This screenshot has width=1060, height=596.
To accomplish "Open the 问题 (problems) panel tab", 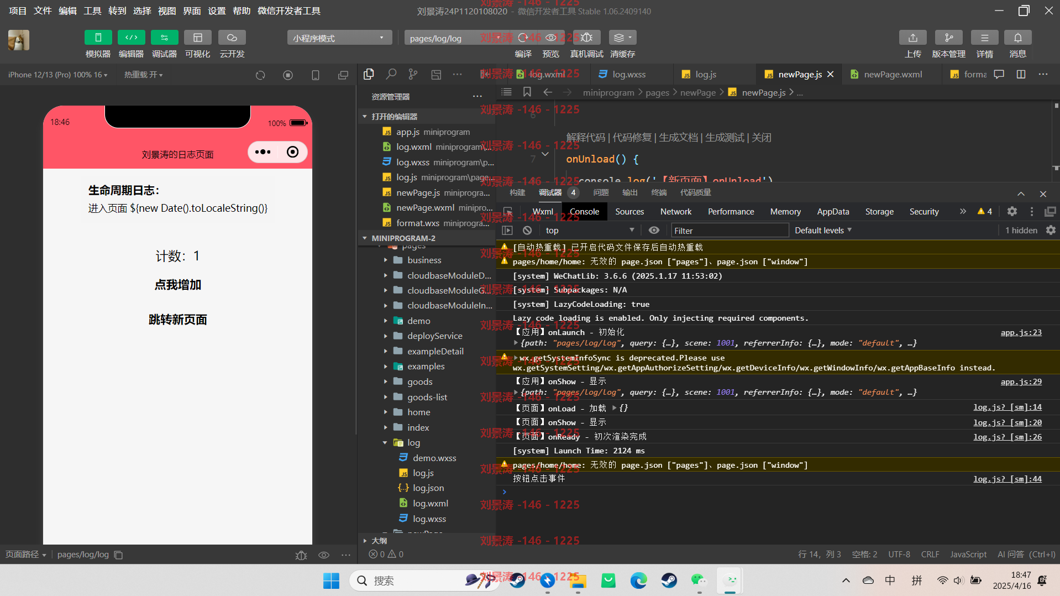I will (x=600, y=192).
